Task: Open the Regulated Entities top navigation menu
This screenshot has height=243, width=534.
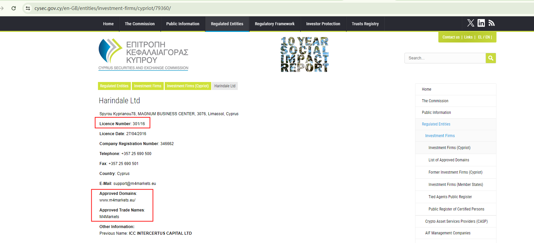Action: pos(227,24)
